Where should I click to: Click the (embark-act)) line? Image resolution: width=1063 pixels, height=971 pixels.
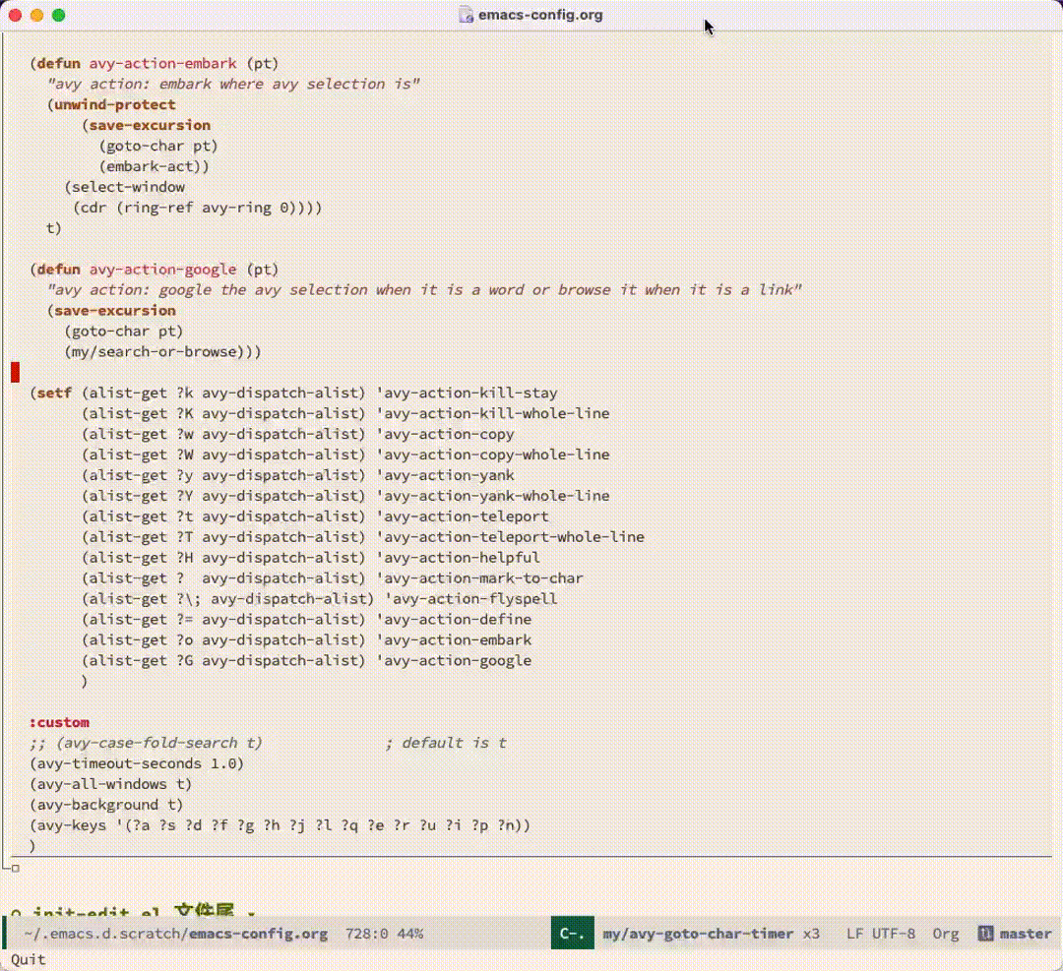click(154, 166)
